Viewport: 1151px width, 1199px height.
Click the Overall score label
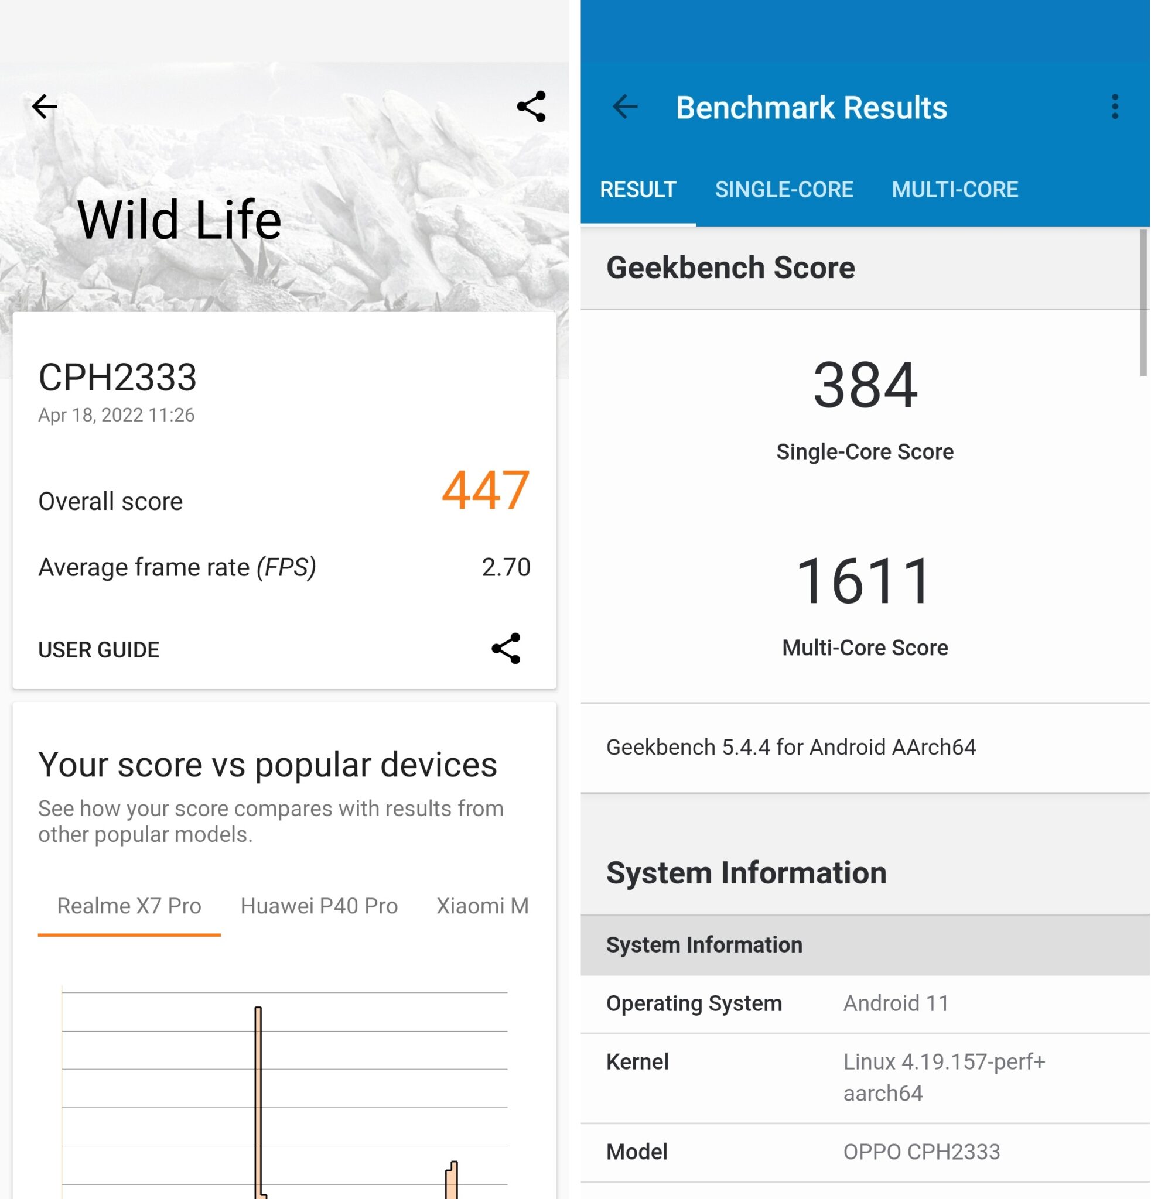coord(110,502)
